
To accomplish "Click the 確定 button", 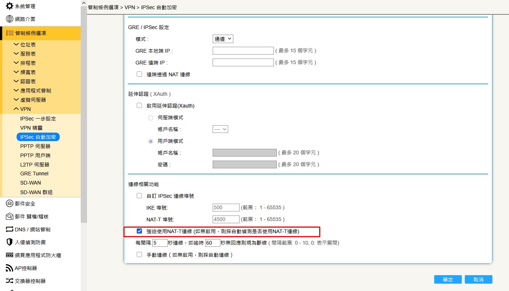I will (x=448, y=279).
